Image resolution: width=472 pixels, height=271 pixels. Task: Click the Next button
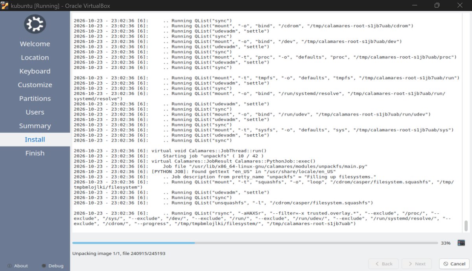click(417, 264)
